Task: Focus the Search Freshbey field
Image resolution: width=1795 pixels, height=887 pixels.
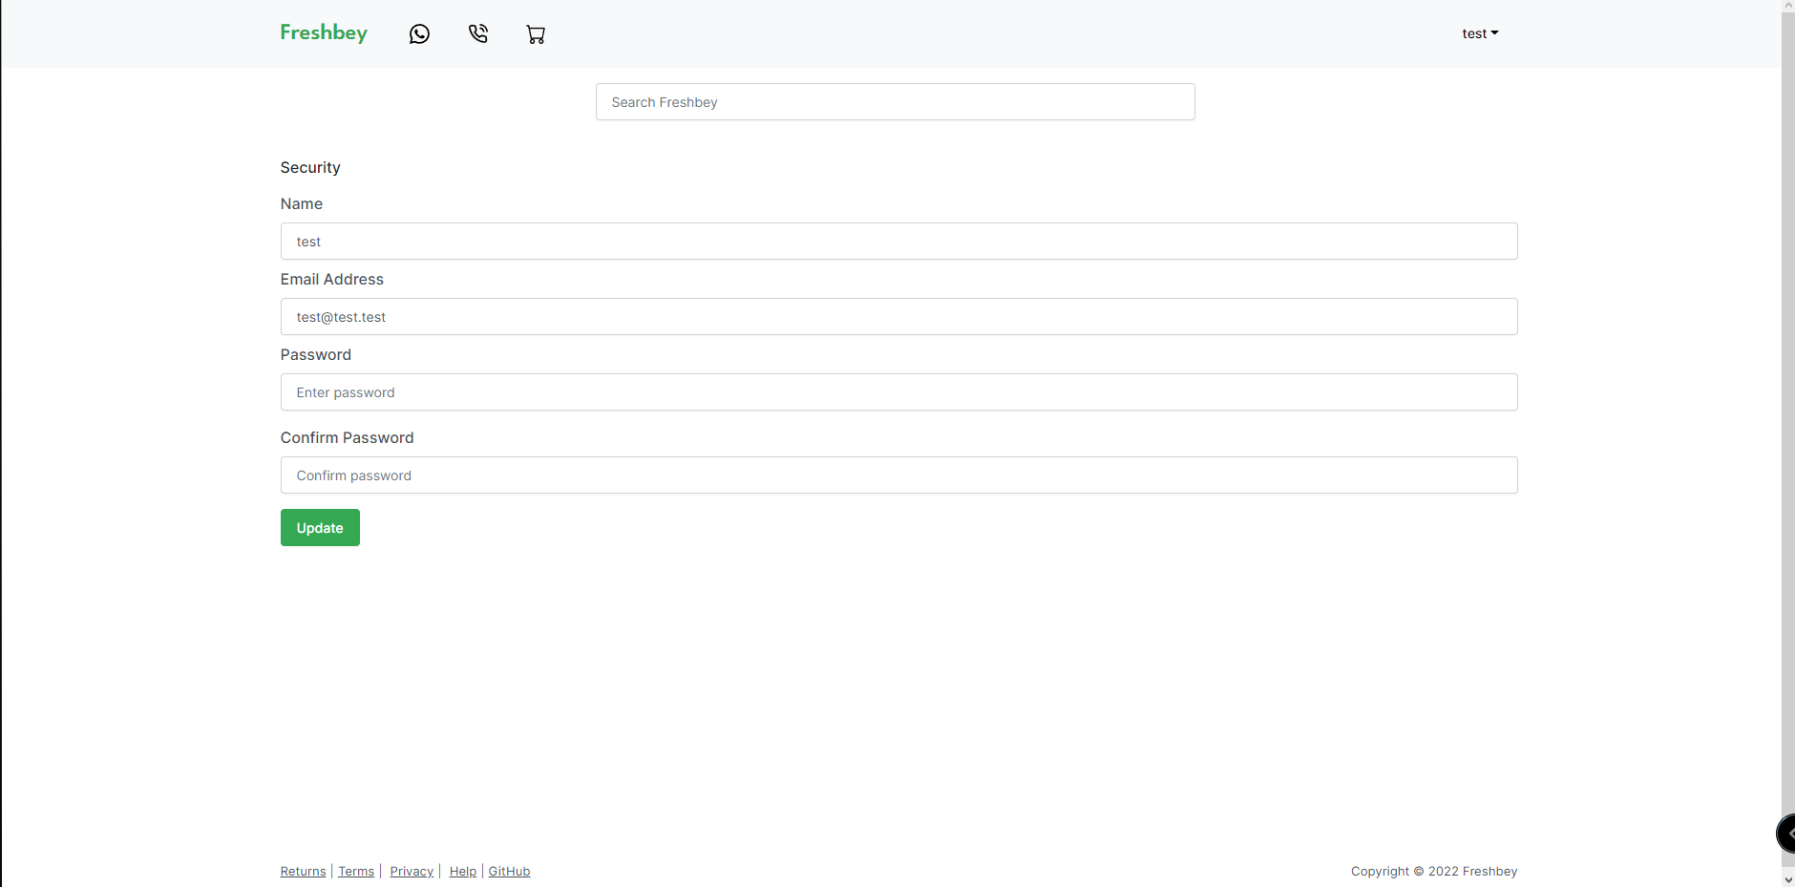Action: point(896,102)
